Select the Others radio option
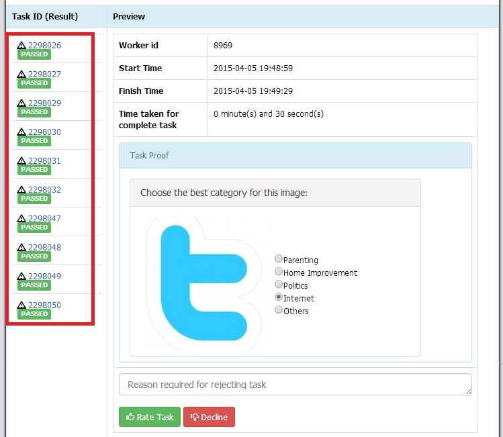 (x=279, y=309)
